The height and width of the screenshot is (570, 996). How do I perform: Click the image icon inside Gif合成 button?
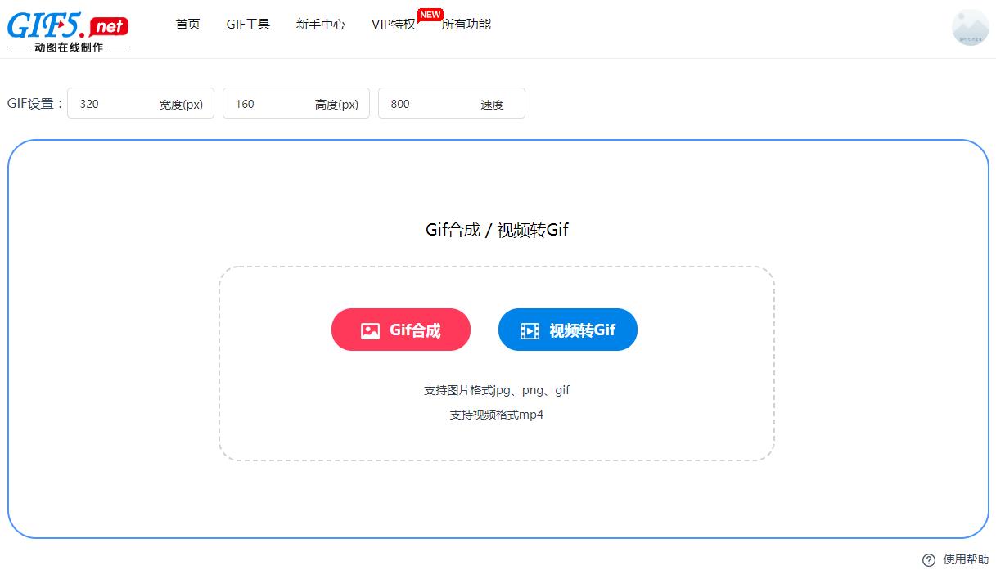370,330
